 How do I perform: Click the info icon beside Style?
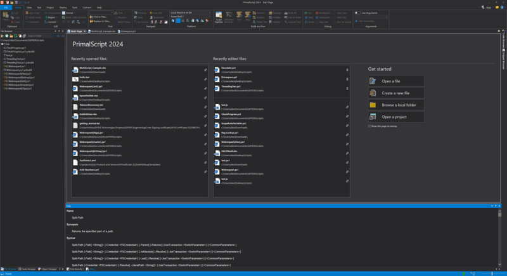(x=503, y=7)
